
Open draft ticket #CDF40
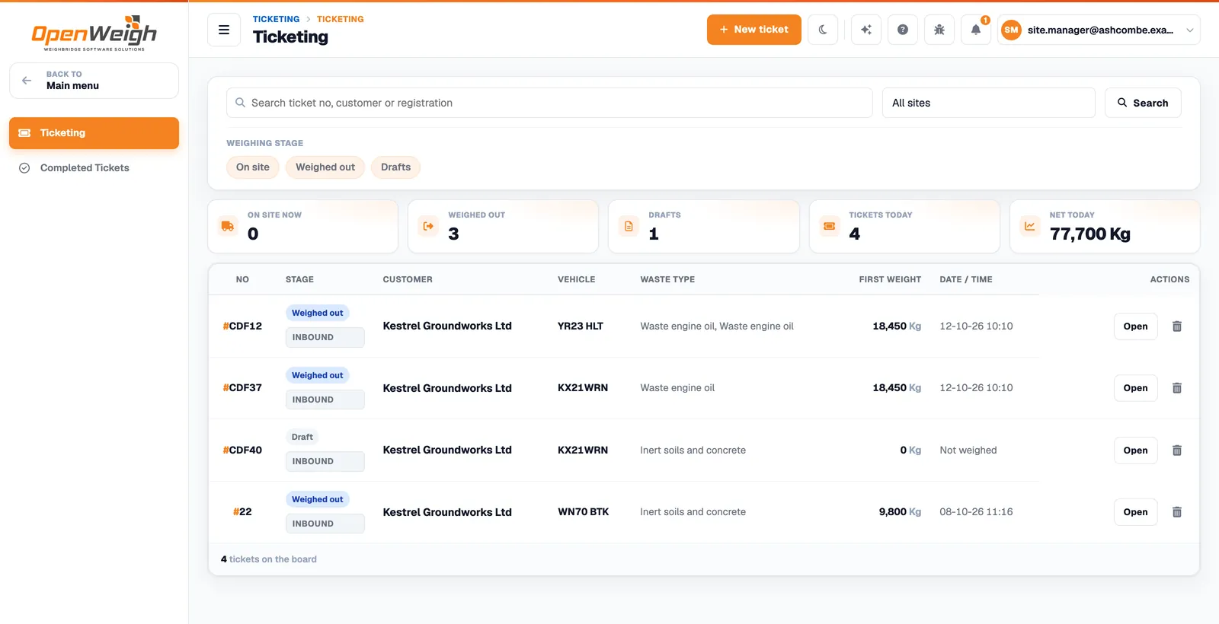pyautogui.click(x=1135, y=450)
